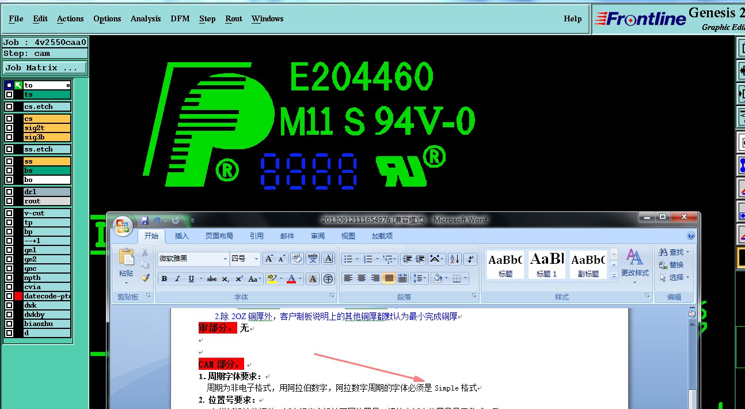The image size is (745, 409).
Task: Open the Font dialog launcher
Action: click(x=332, y=296)
